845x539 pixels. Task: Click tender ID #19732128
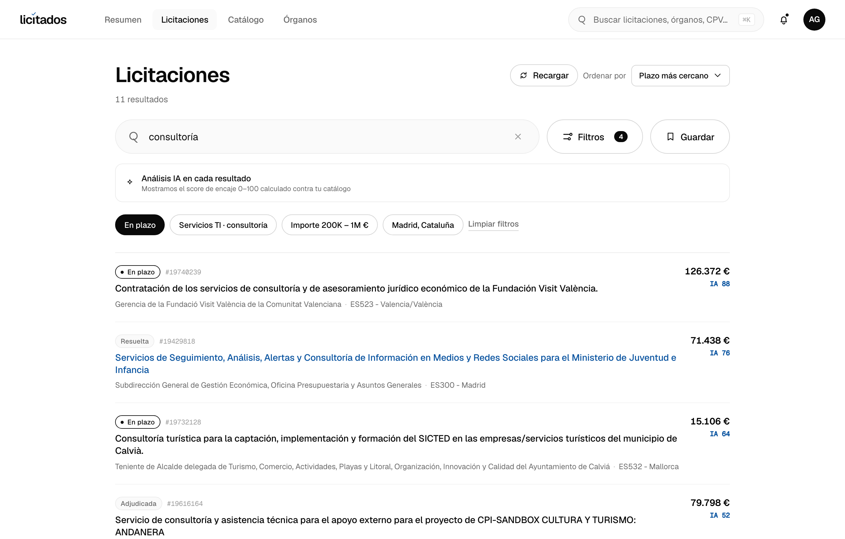coord(183,422)
